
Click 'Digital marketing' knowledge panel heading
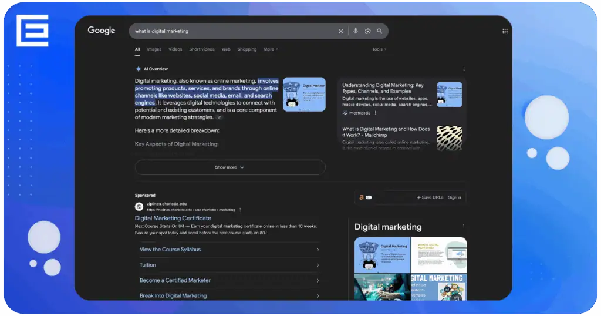(x=388, y=227)
